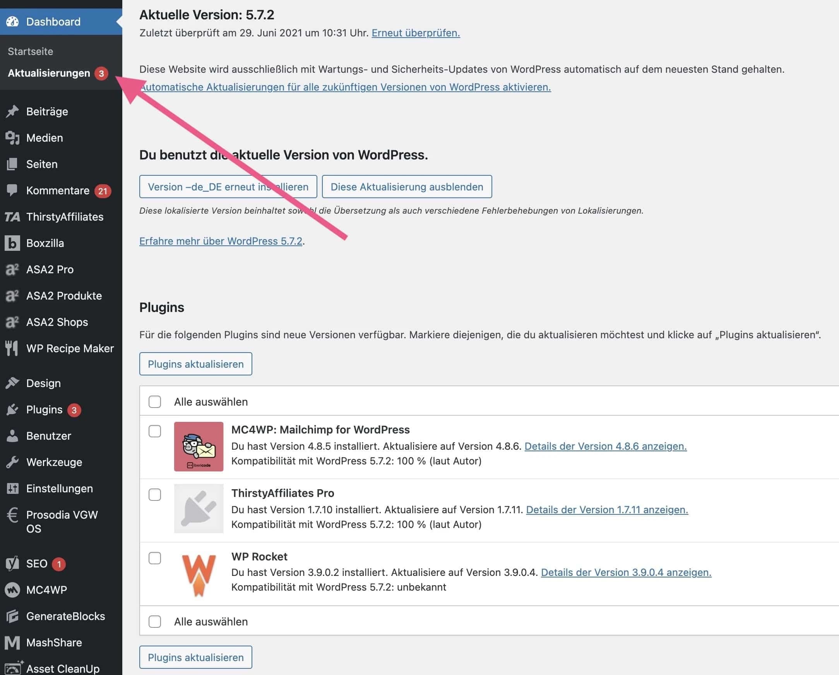The height and width of the screenshot is (675, 839).
Task: Open the Yoast SEO panel
Action: [x=36, y=563]
